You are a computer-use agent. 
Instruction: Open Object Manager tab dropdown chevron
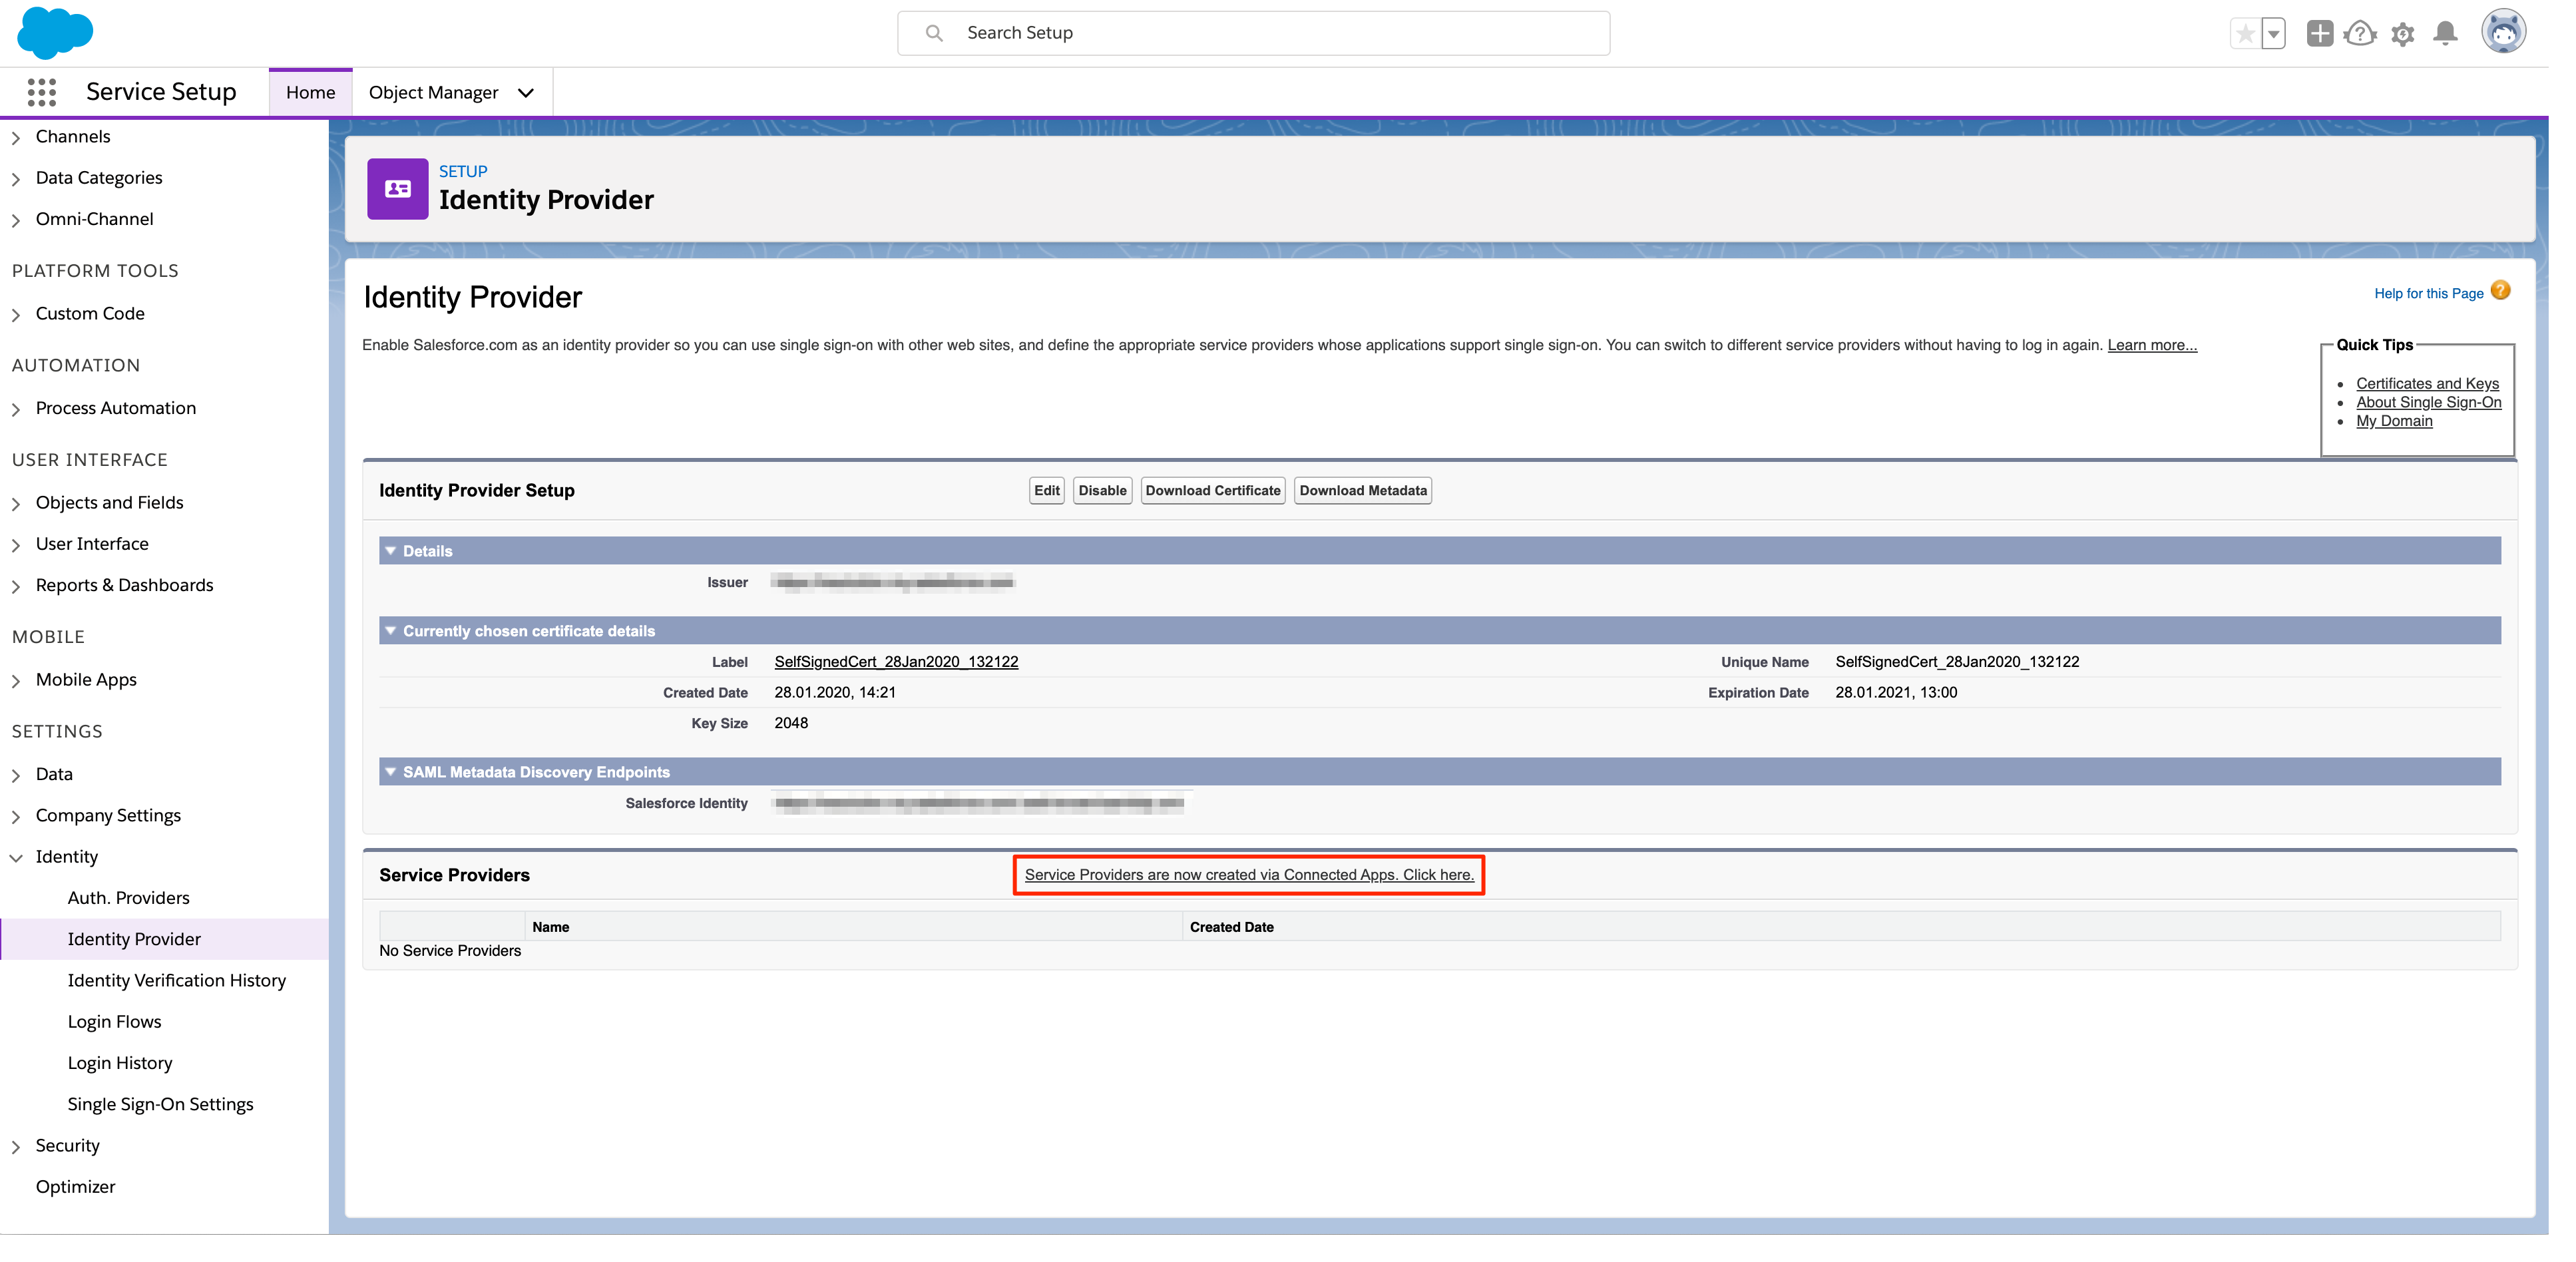(526, 93)
